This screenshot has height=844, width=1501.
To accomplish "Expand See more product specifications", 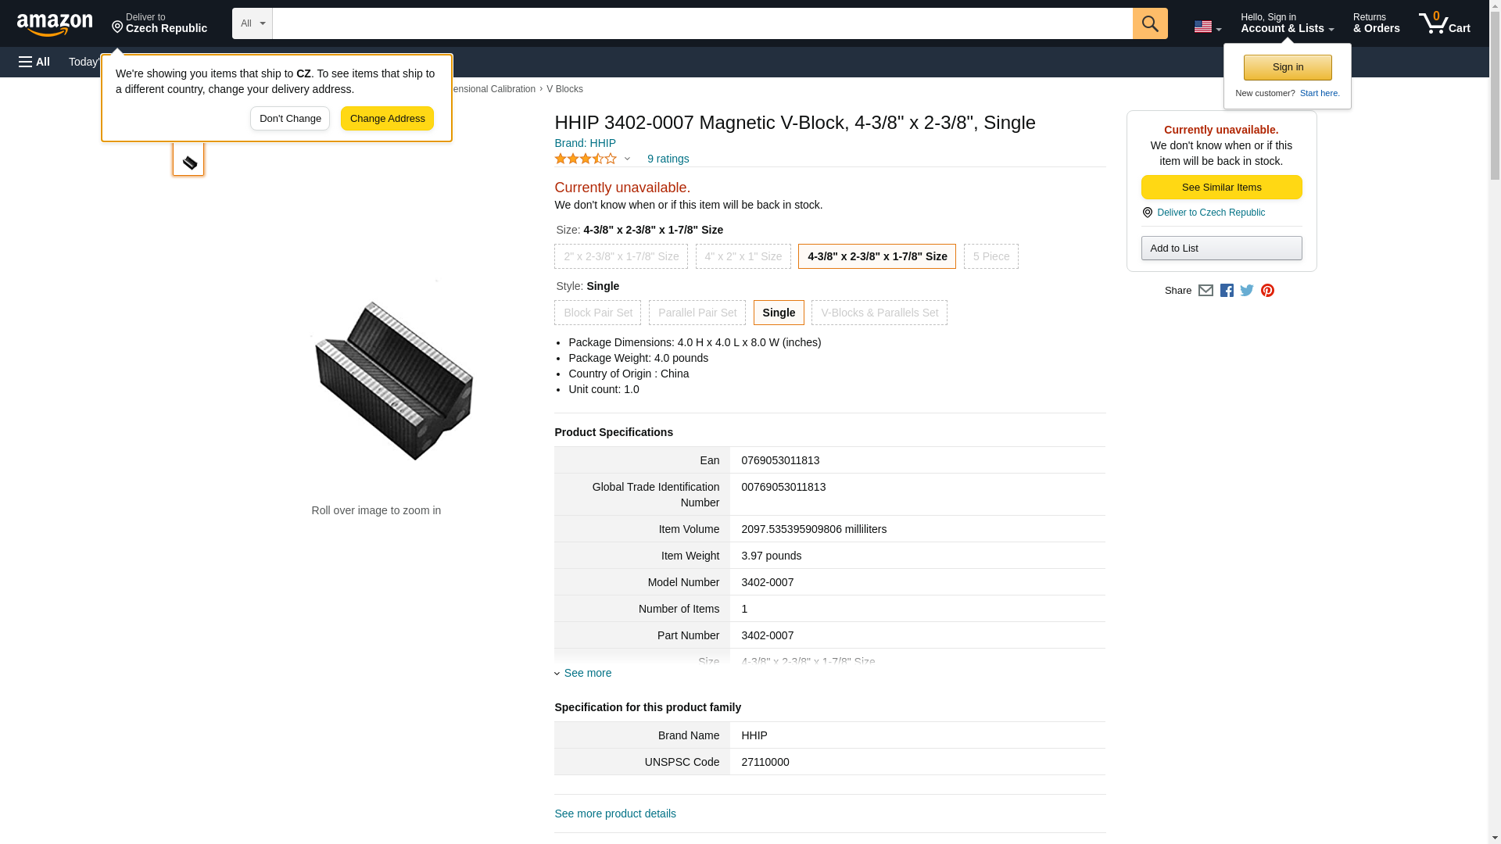I will (586, 673).
